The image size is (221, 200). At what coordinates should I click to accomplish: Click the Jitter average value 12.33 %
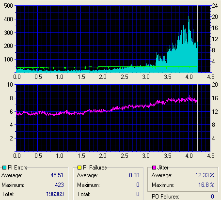[205, 175]
